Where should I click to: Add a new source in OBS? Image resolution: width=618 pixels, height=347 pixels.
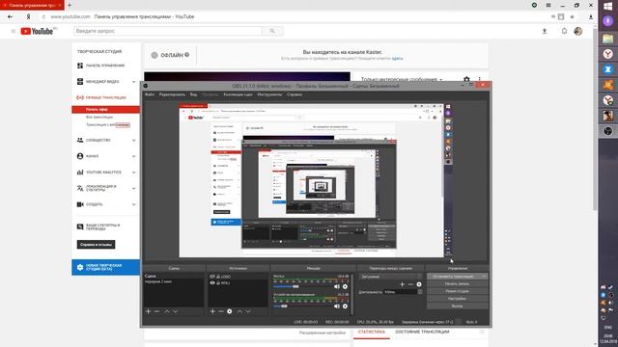[212, 311]
